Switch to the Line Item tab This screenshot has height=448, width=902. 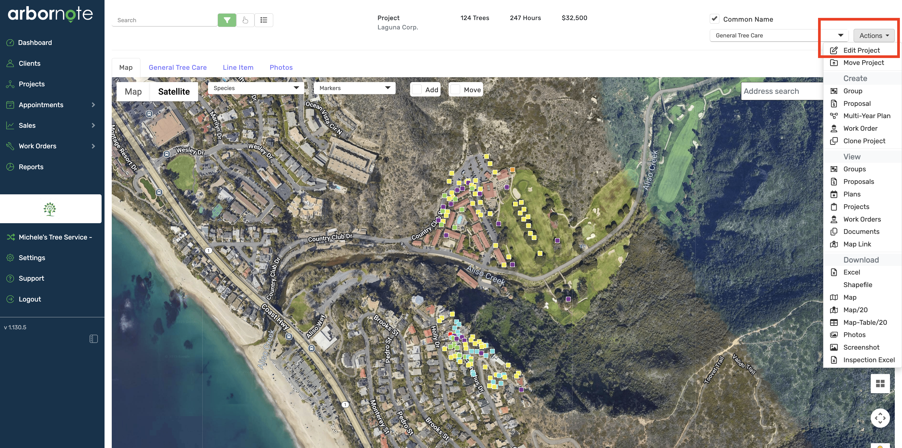[x=238, y=68]
